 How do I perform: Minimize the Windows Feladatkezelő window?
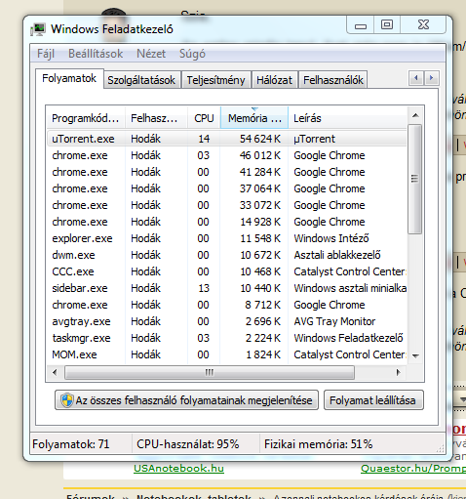[x=361, y=24]
